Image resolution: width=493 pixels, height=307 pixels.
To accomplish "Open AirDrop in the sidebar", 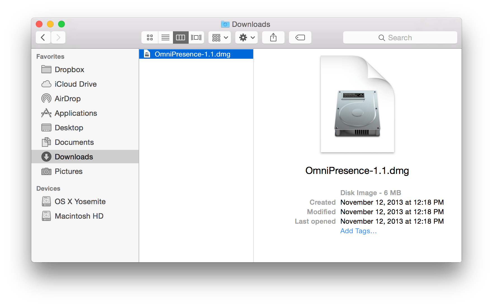I will pos(85,99).
